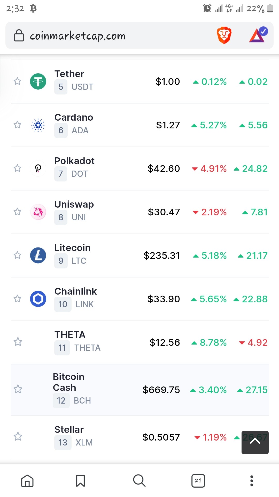The image size is (279, 497).
Task: Tap the Cardano coin logo
Action: pyautogui.click(x=38, y=125)
